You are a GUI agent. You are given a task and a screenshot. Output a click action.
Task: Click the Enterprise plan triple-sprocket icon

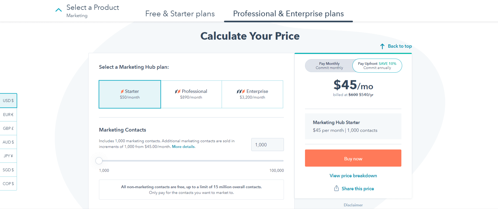241,91
